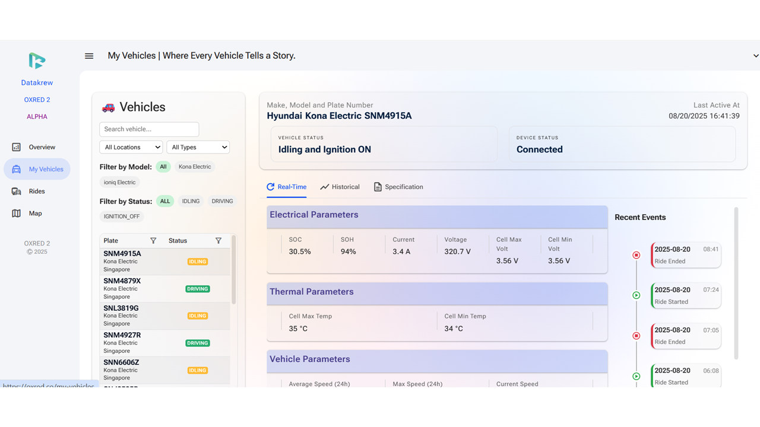Viewport: 760px width, 427px height.
Task: Expand the All Types dropdown
Action: [x=198, y=147]
